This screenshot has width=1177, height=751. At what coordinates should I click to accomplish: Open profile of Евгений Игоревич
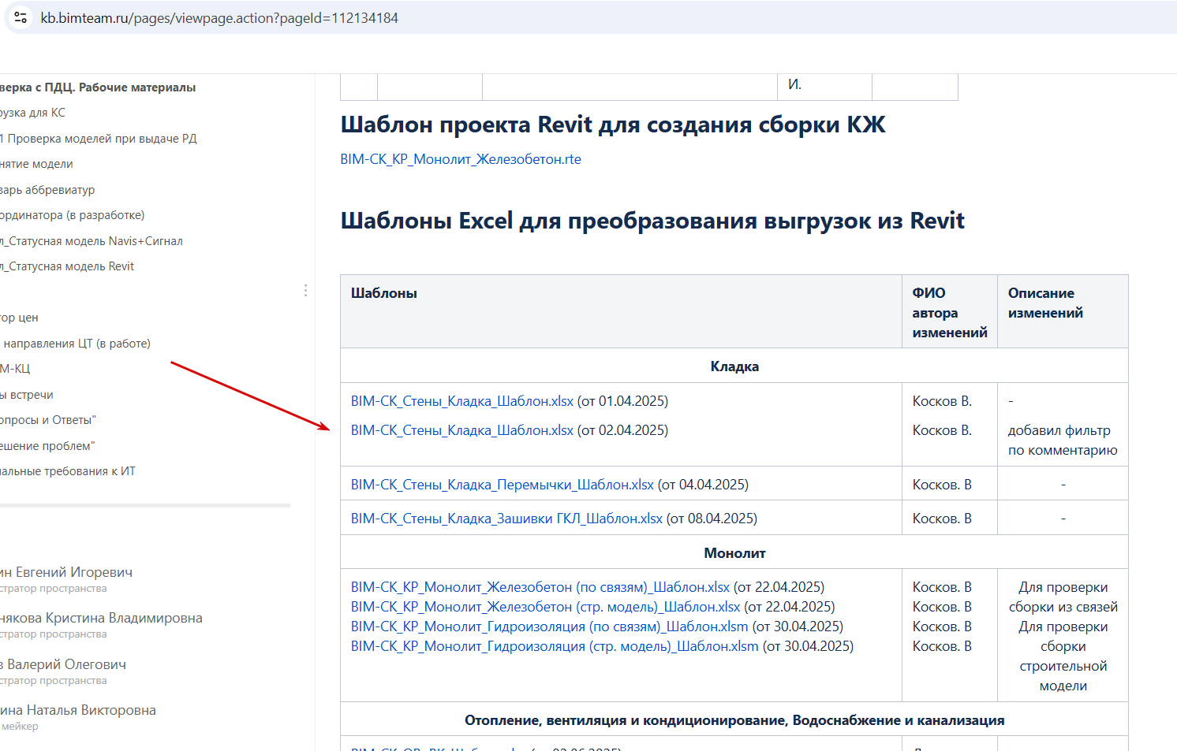pos(66,572)
